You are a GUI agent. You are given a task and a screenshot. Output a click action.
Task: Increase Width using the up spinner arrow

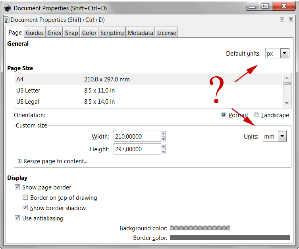164,134
